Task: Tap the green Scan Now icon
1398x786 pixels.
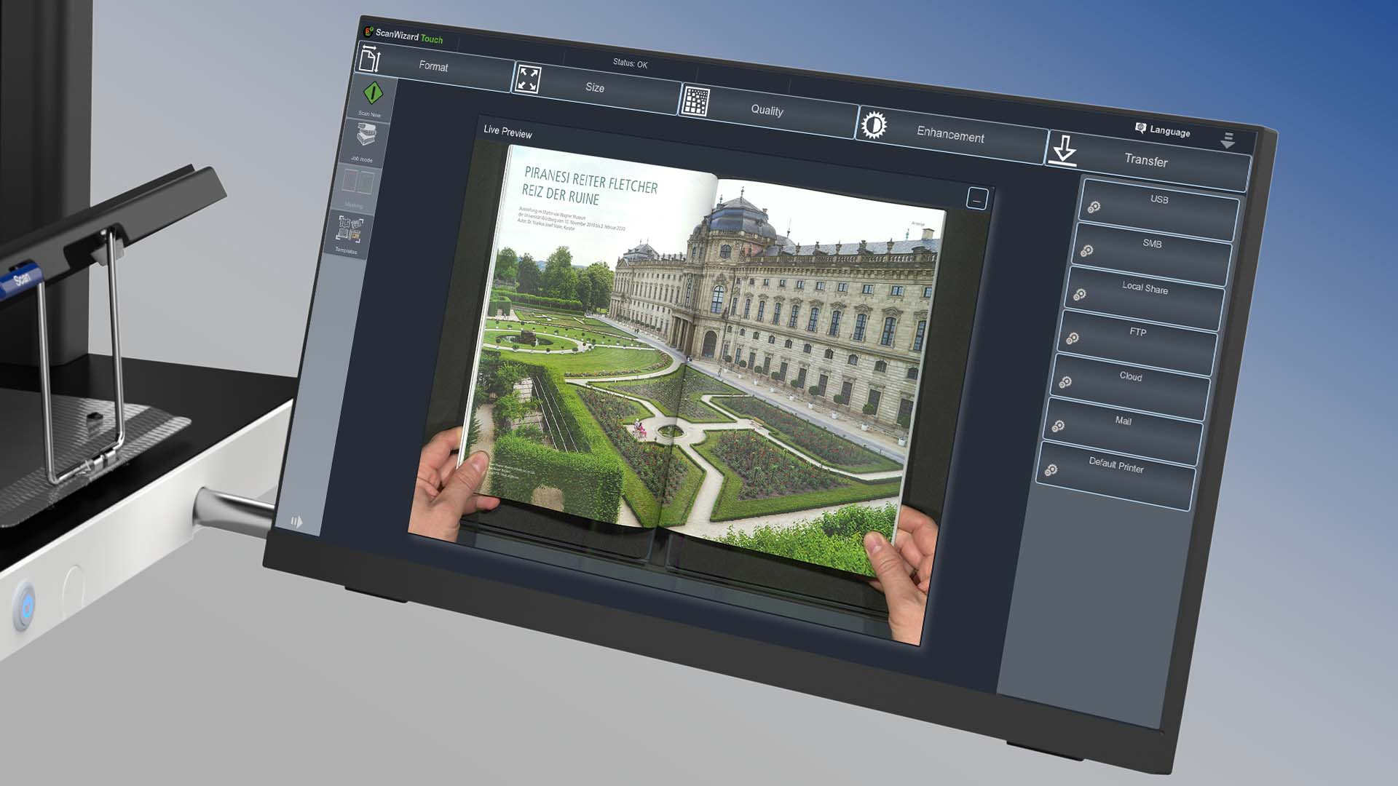Action: tap(373, 93)
